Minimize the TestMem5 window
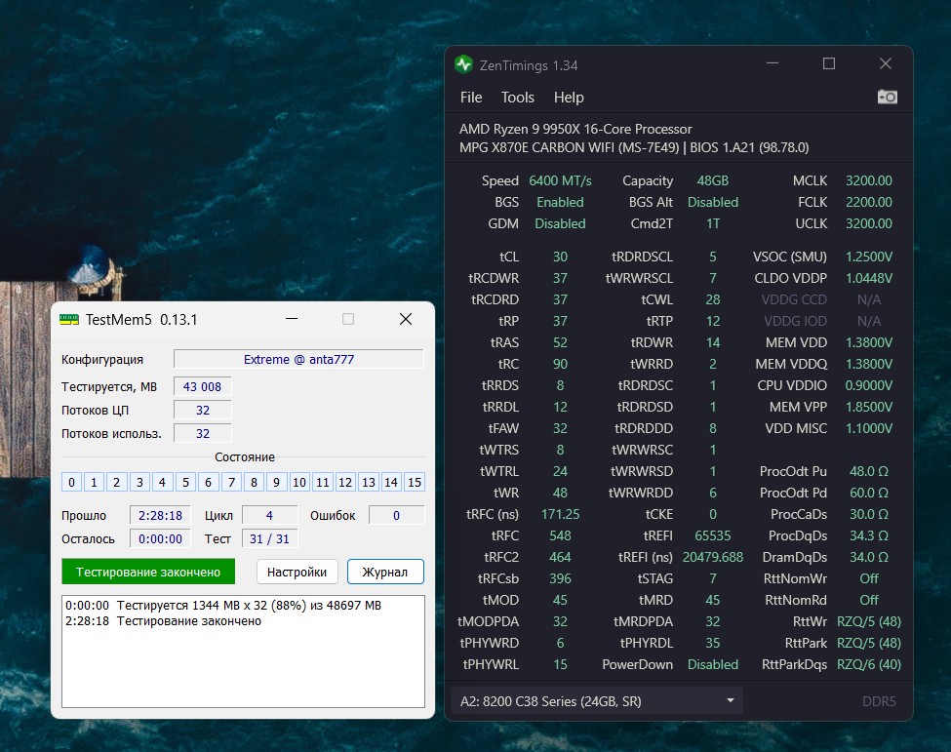The image size is (951, 752). 291,320
